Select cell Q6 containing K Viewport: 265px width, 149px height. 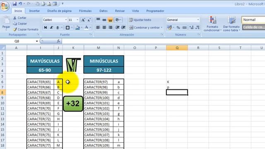177,82
